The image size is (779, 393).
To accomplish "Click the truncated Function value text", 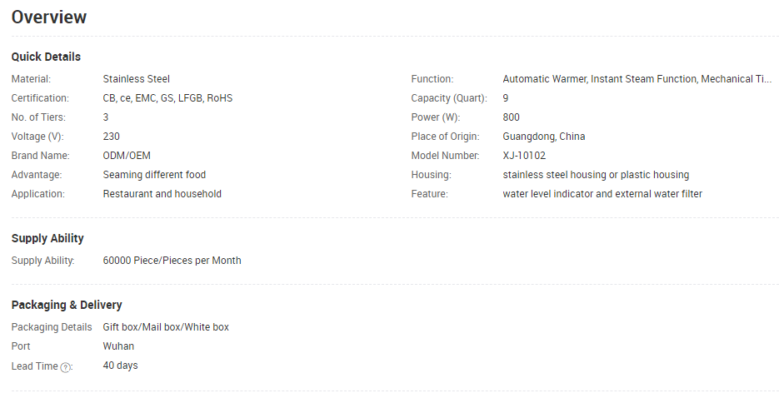I will pyautogui.click(x=637, y=79).
